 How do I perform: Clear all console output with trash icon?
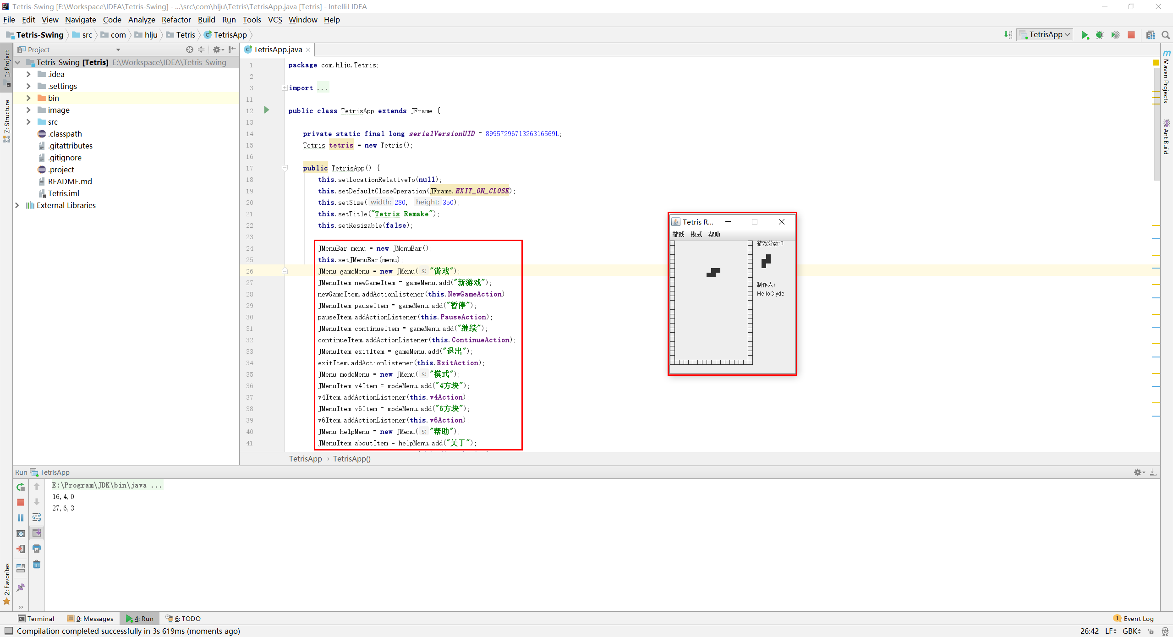pos(37,565)
